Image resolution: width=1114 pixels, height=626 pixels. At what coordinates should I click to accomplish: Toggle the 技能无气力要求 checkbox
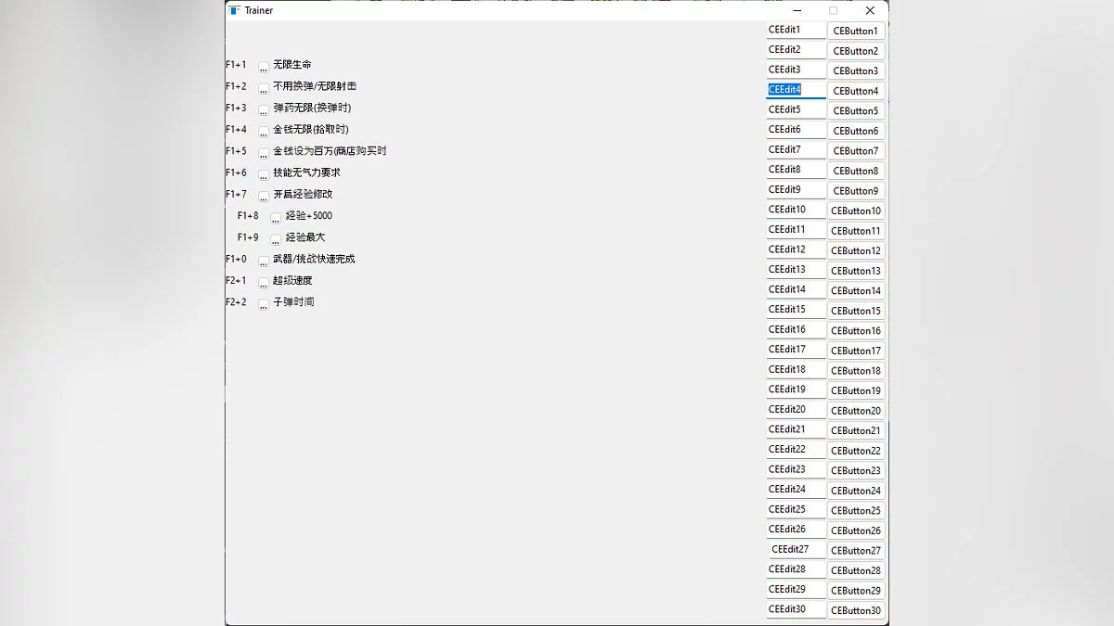[264, 173]
